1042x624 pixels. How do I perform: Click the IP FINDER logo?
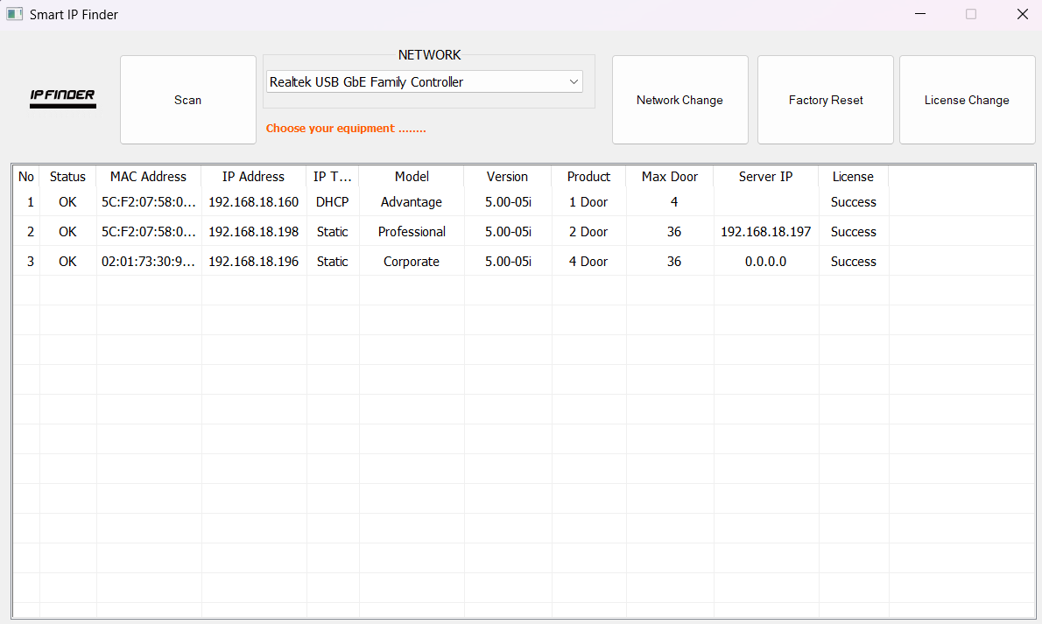[62, 98]
